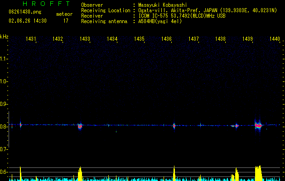Click the 'meteor' count label

(x=64, y=14)
